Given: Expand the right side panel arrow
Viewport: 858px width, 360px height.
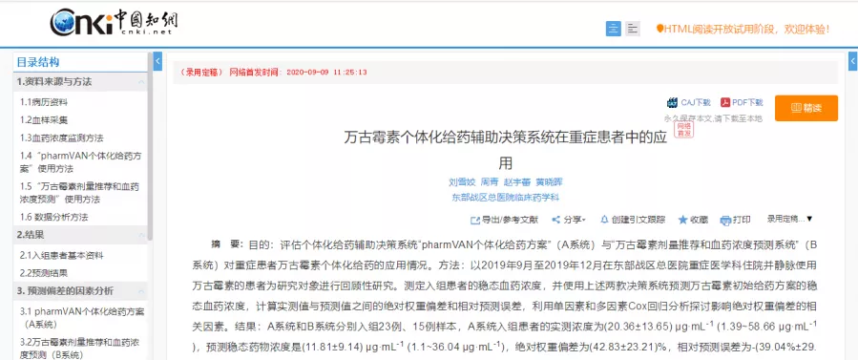Looking at the screenshot, I should tap(853, 61).
